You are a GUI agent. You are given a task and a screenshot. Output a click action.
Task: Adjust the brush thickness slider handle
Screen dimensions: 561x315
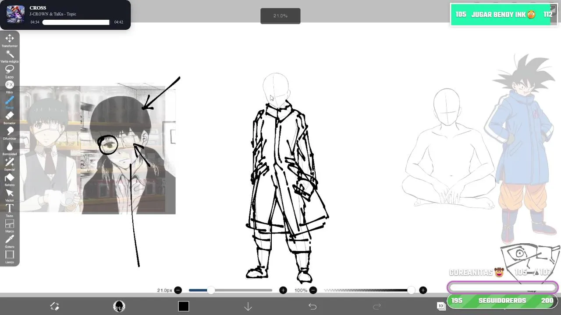tap(211, 290)
